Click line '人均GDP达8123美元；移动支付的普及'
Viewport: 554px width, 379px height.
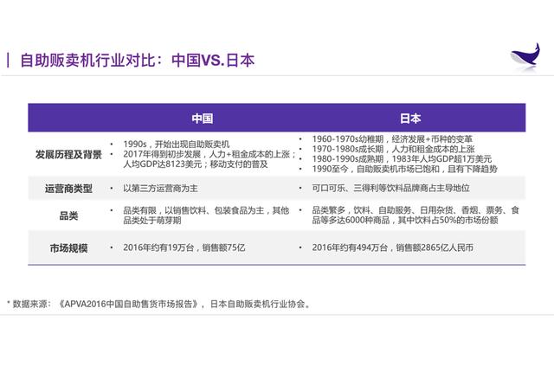(196, 164)
